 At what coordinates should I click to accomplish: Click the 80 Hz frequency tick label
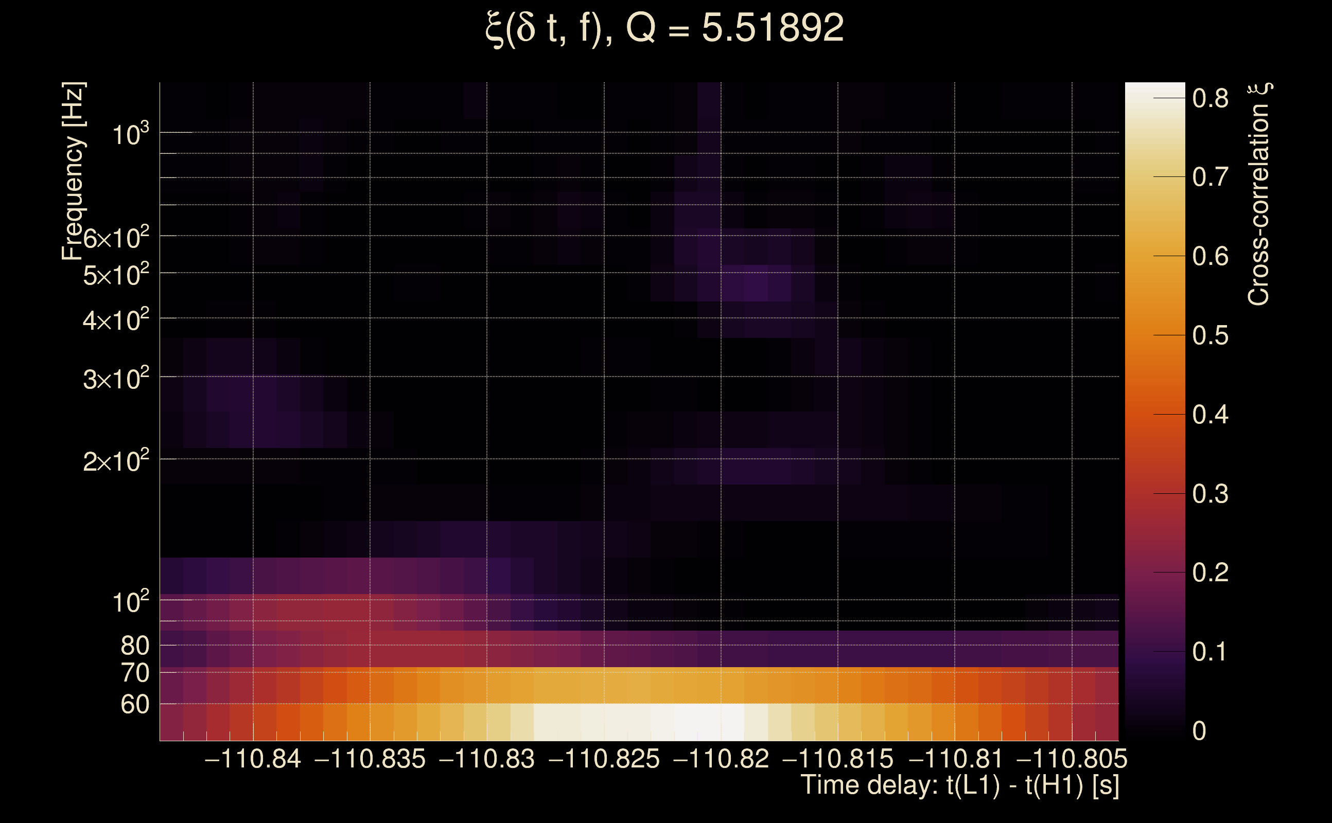coord(134,646)
